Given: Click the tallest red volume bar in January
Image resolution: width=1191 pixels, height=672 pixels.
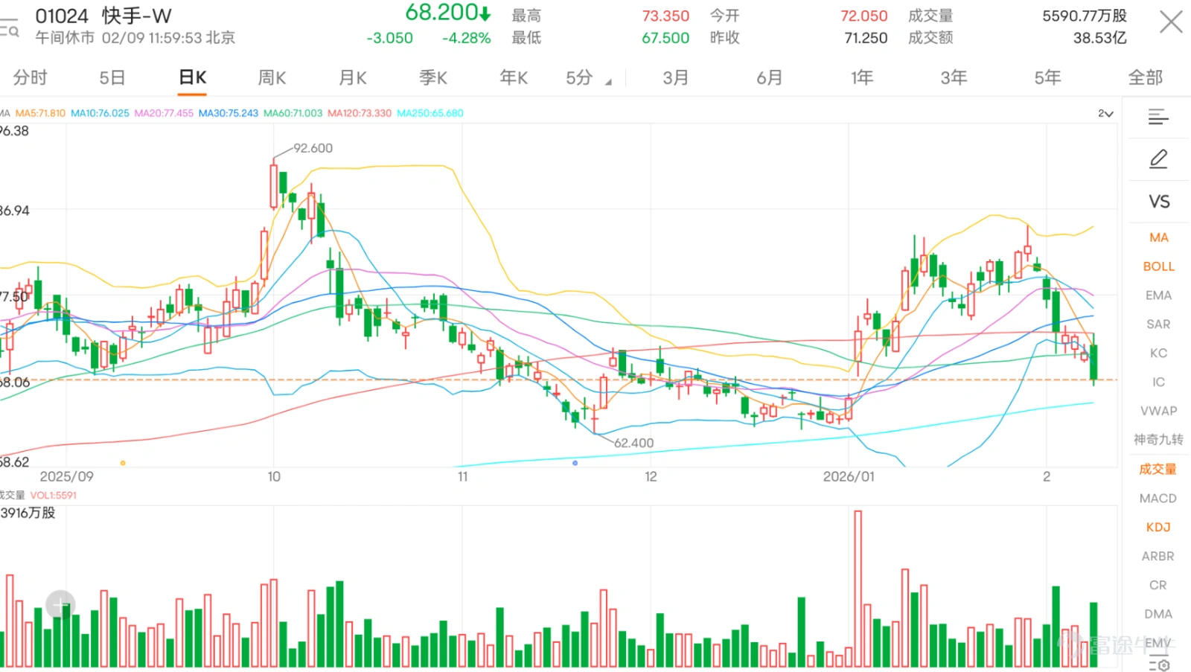Looking at the screenshot, I should click(858, 588).
